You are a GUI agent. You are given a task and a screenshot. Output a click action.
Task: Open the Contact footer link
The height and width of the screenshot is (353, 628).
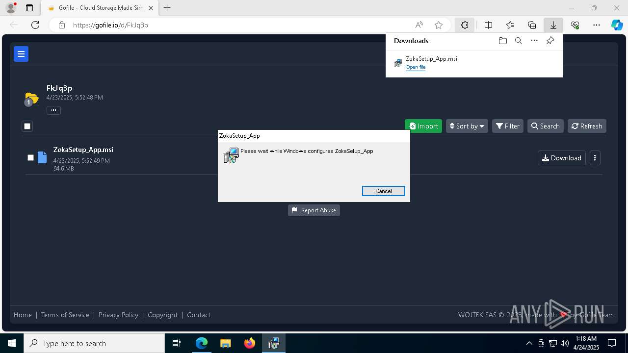coord(199,315)
